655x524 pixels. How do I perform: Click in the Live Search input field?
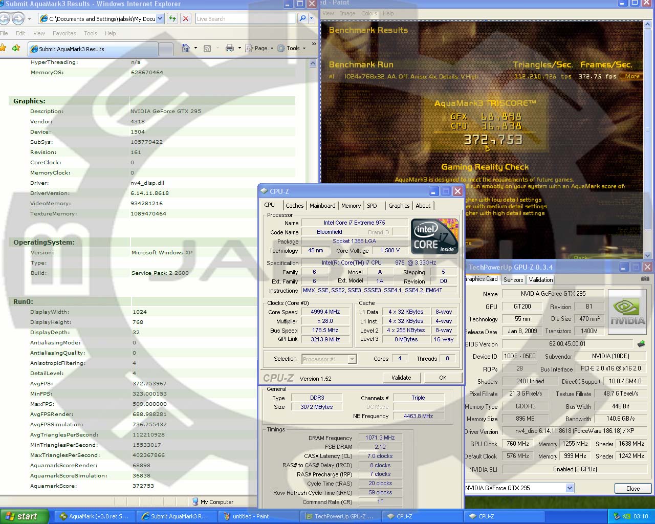pyautogui.click(x=245, y=19)
